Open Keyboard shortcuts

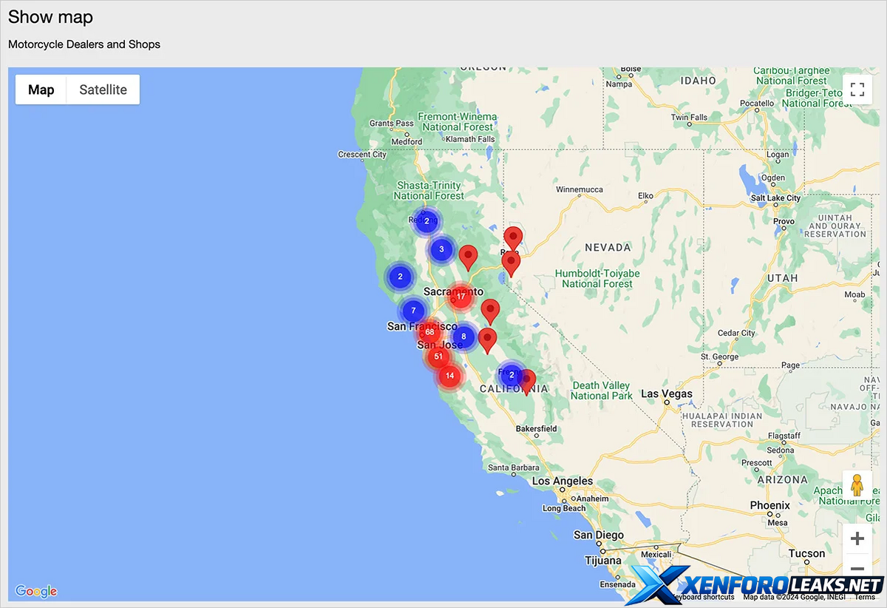click(702, 597)
